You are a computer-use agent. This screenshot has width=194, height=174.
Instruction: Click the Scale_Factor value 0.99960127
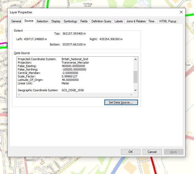70,76
